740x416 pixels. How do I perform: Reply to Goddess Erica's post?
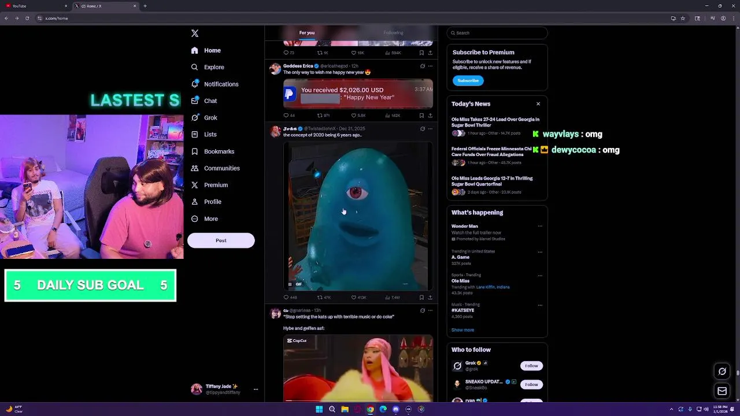click(289, 116)
